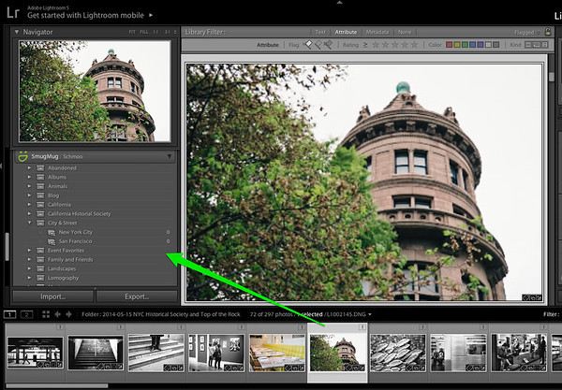This screenshot has height=390, width=562.
Task: Go forward with filmstrip right arrow
Action: (68, 314)
